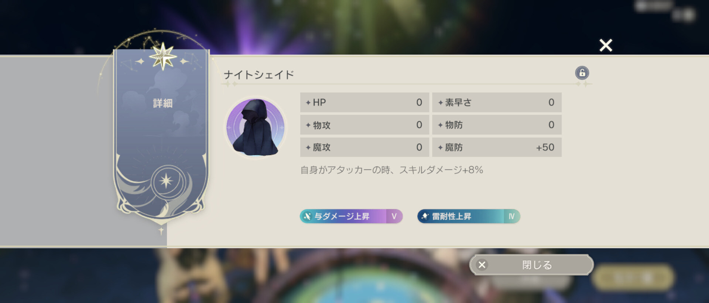The image size is (709, 303).
Task: Click the gold star emblem atop banner
Action: [163, 56]
